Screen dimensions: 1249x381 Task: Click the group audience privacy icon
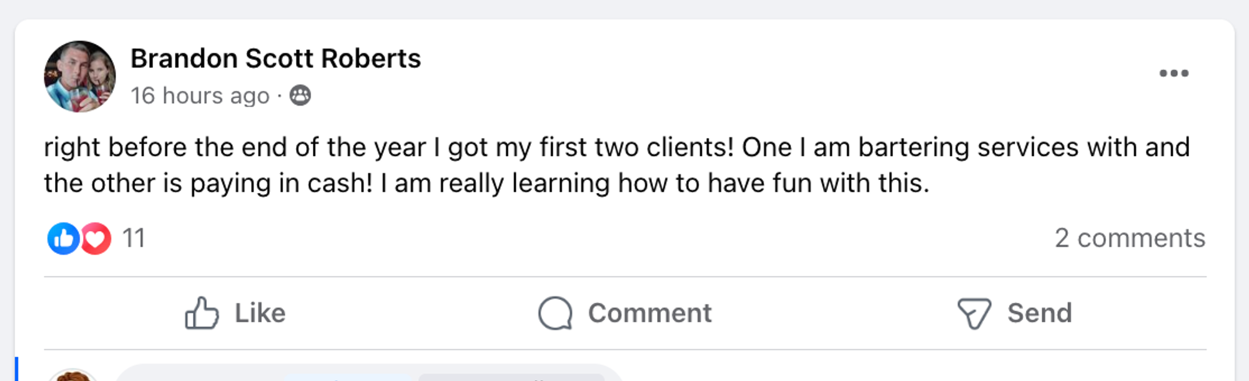tap(300, 96)
